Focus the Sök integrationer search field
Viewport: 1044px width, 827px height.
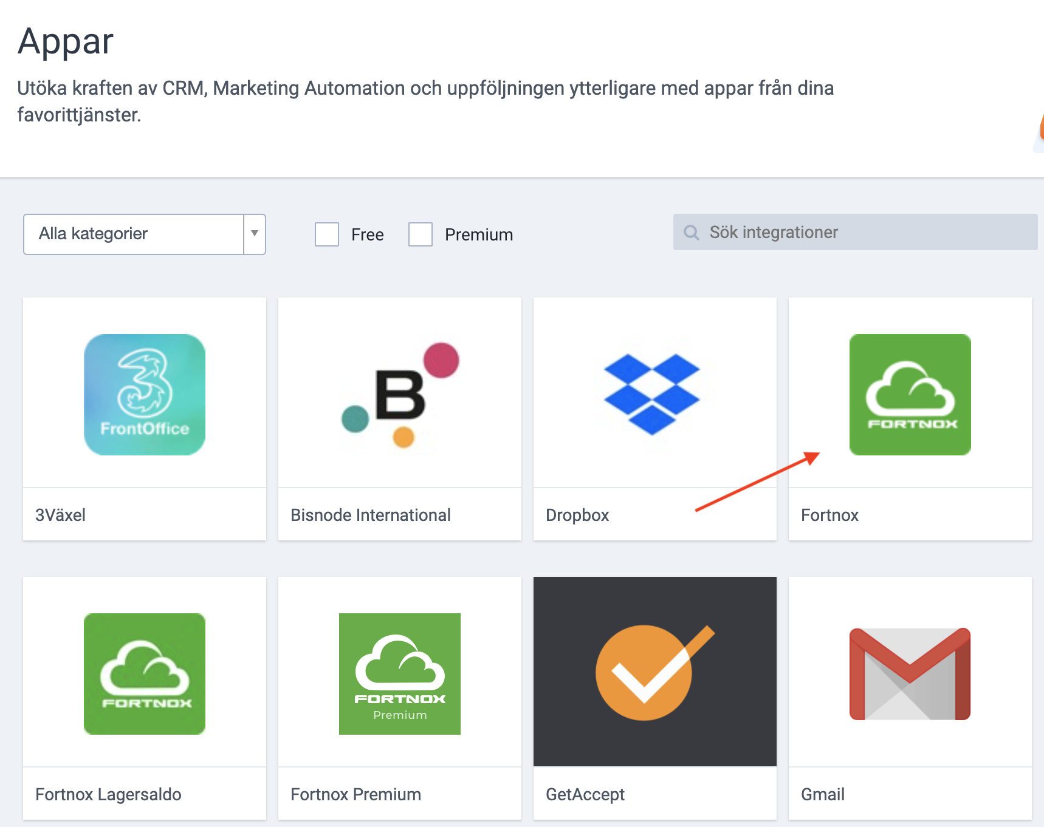coord(856,232)
